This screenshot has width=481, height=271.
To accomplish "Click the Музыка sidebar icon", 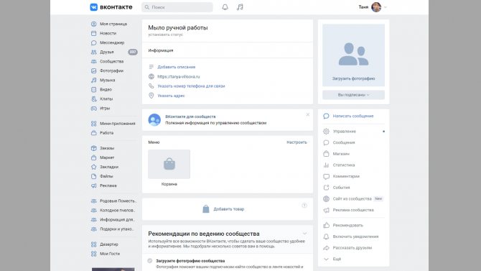I will 94,81.
